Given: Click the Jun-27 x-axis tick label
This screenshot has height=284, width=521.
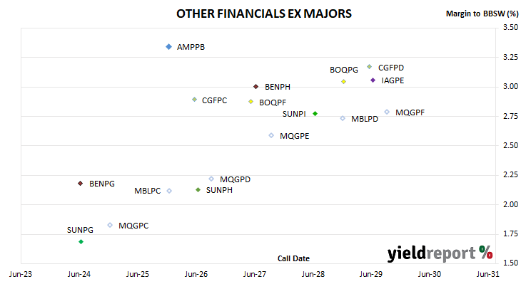Looking at the screenshot, I should coord(255,274).
